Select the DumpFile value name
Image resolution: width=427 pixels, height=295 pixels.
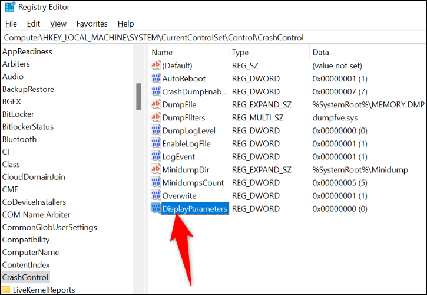click(179, 104)
